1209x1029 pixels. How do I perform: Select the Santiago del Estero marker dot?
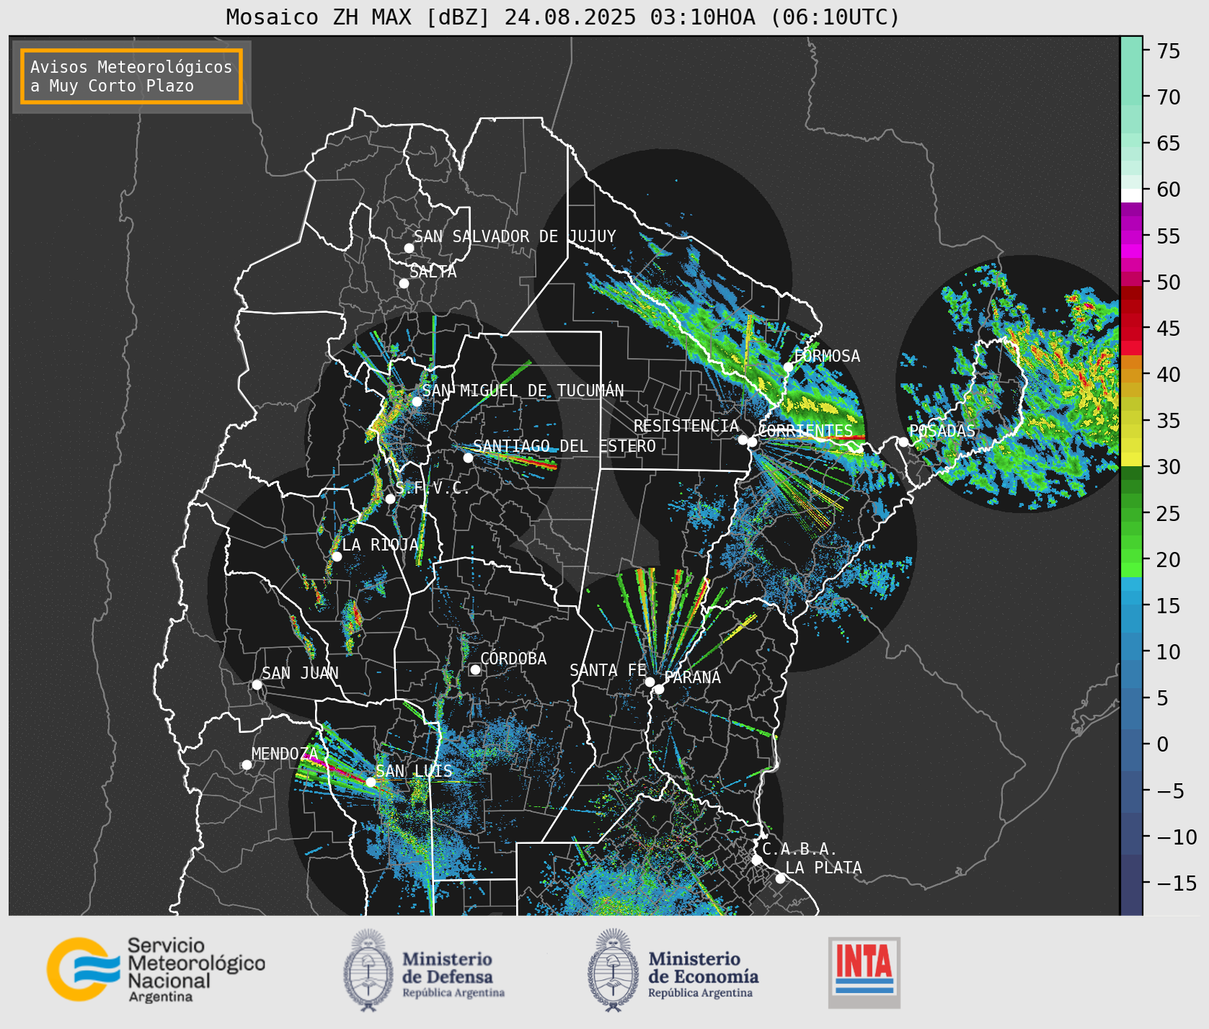(x=468, y=458)
